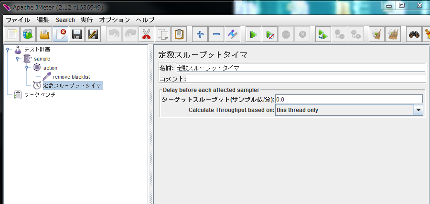Click the Save floppy disk icon
430x204 pixels.
pos(77,34)
